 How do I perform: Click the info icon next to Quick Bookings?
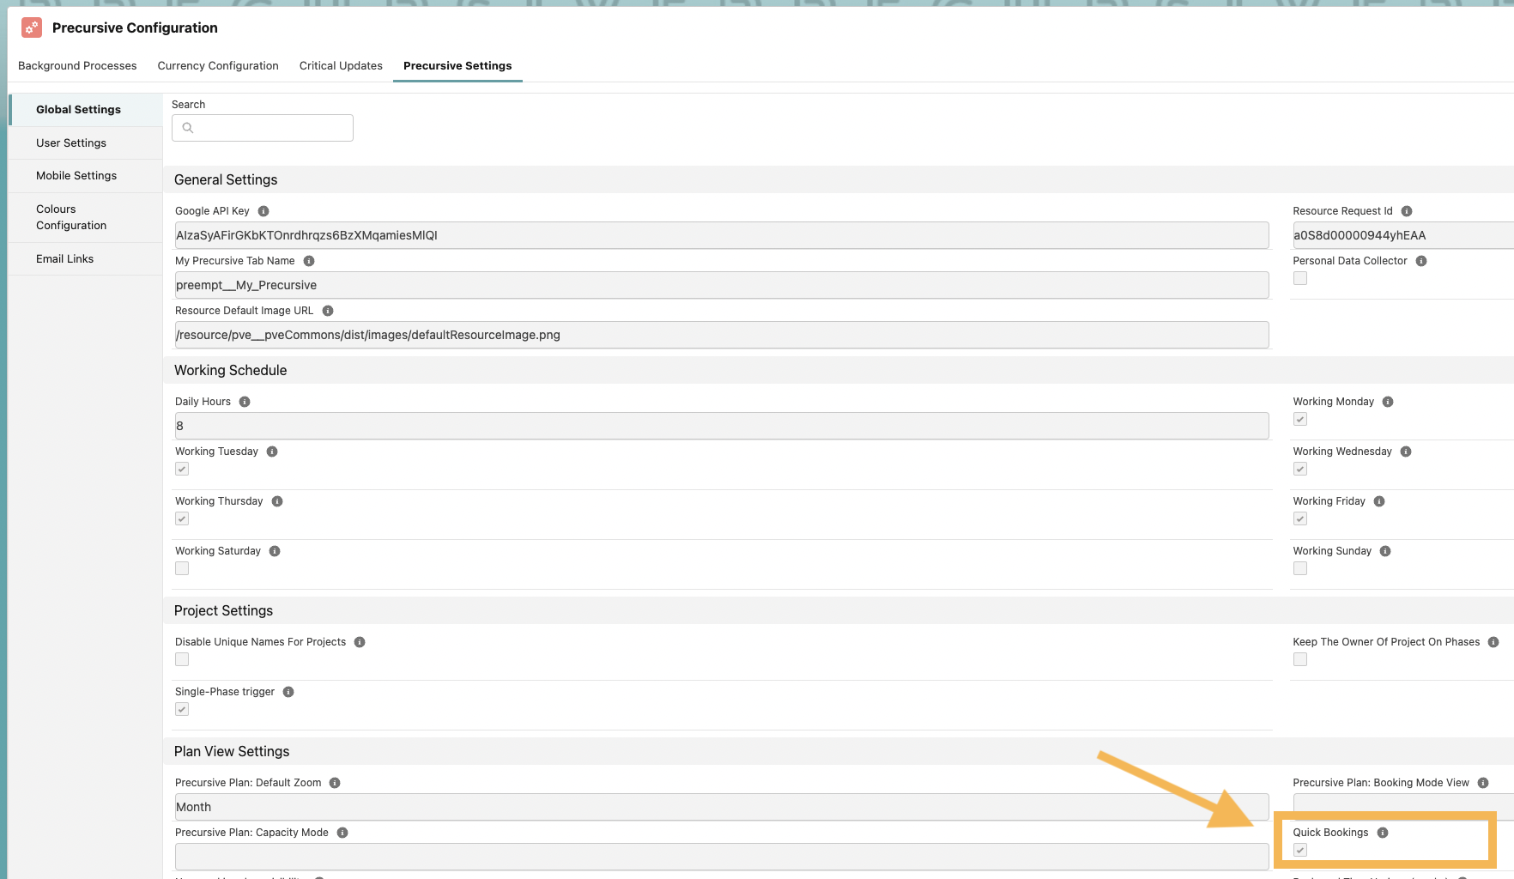(x=1384, y=832)
